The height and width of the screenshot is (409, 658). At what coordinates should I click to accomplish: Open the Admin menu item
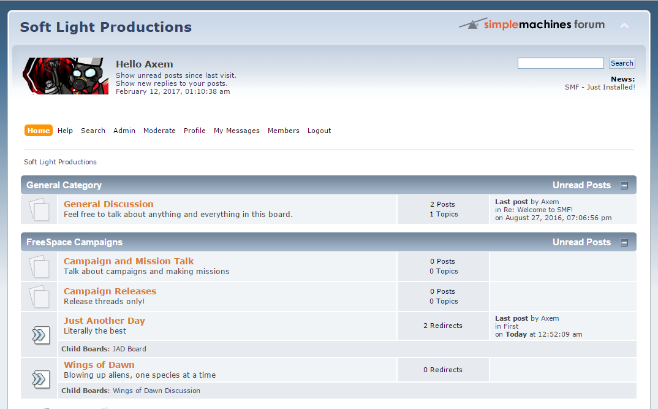point(124,131)
